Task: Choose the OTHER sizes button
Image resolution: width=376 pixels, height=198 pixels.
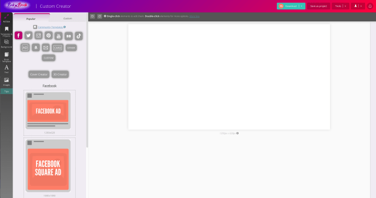Action: tap(71, 48)
